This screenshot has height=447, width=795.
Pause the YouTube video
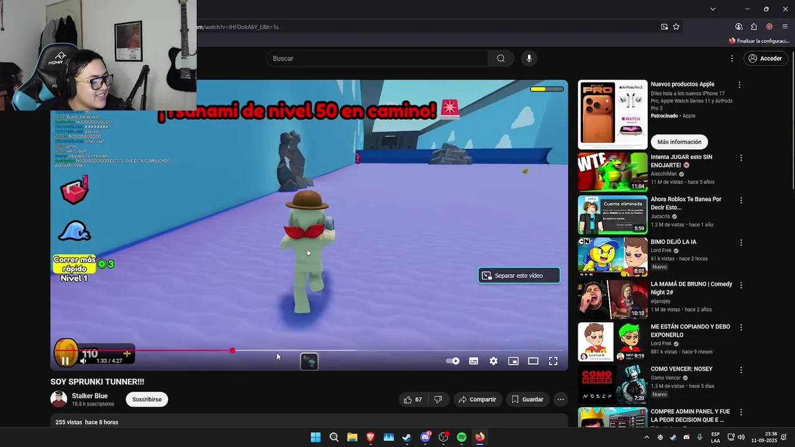(65, 361)
